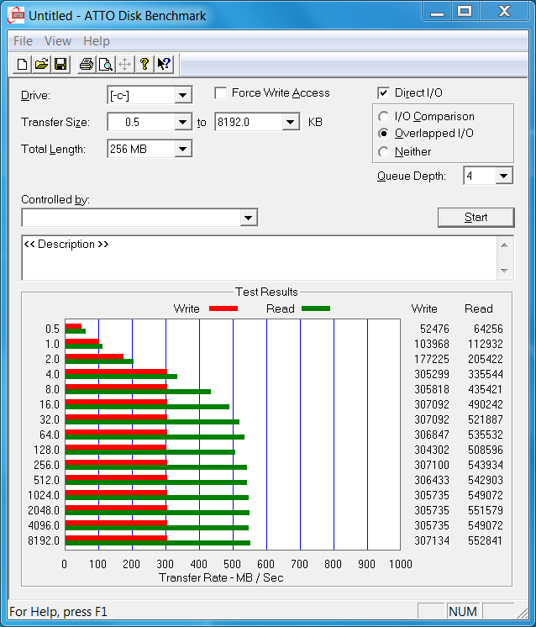Open a file with the folder icon

41,64
